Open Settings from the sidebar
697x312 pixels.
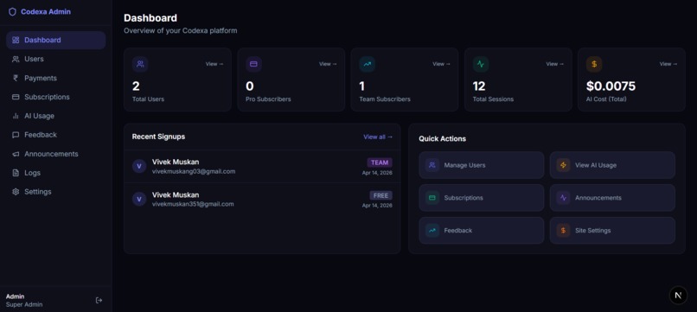(x=56, y=192)
